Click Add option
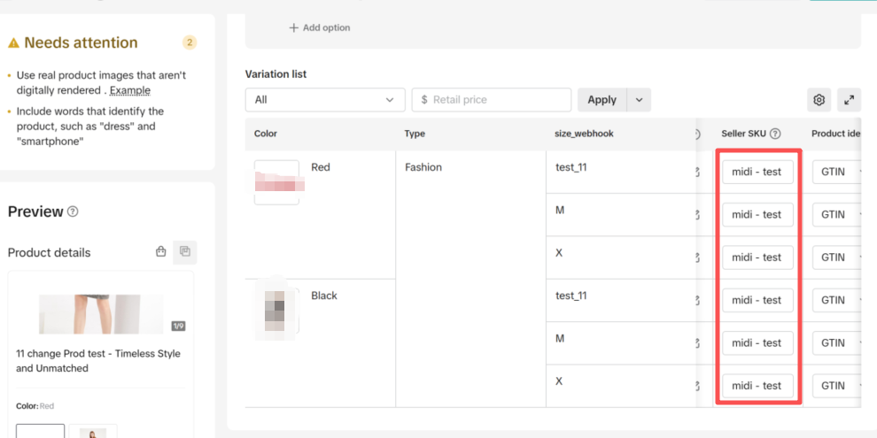The height and width of the screenshot is (438, 877). pos(320,27)
